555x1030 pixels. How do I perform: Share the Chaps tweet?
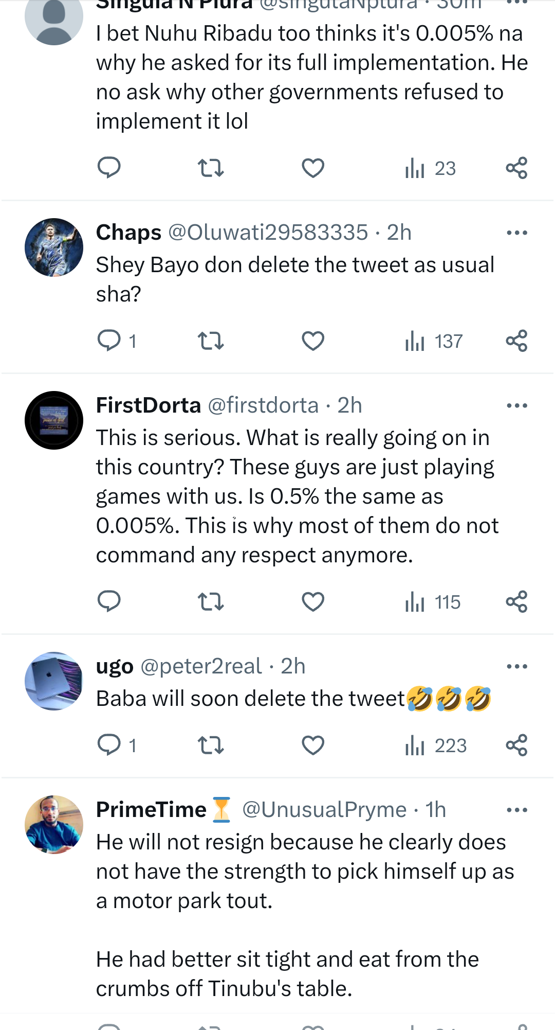pyautogui.click(x=516, y=341)
